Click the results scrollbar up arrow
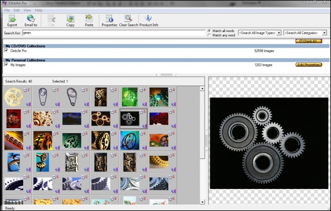This screenshot has height=211, width=331. pyautogui.click(x=202, y=89)
